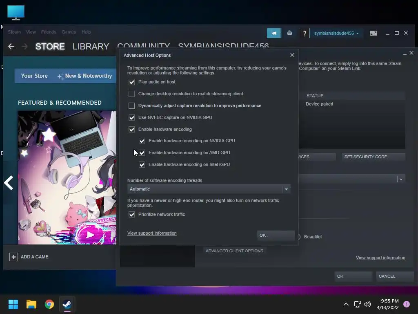Open the symbiansisdude456 account dropdown
Viewport: 418px width, 314px height.
[336, 33]
